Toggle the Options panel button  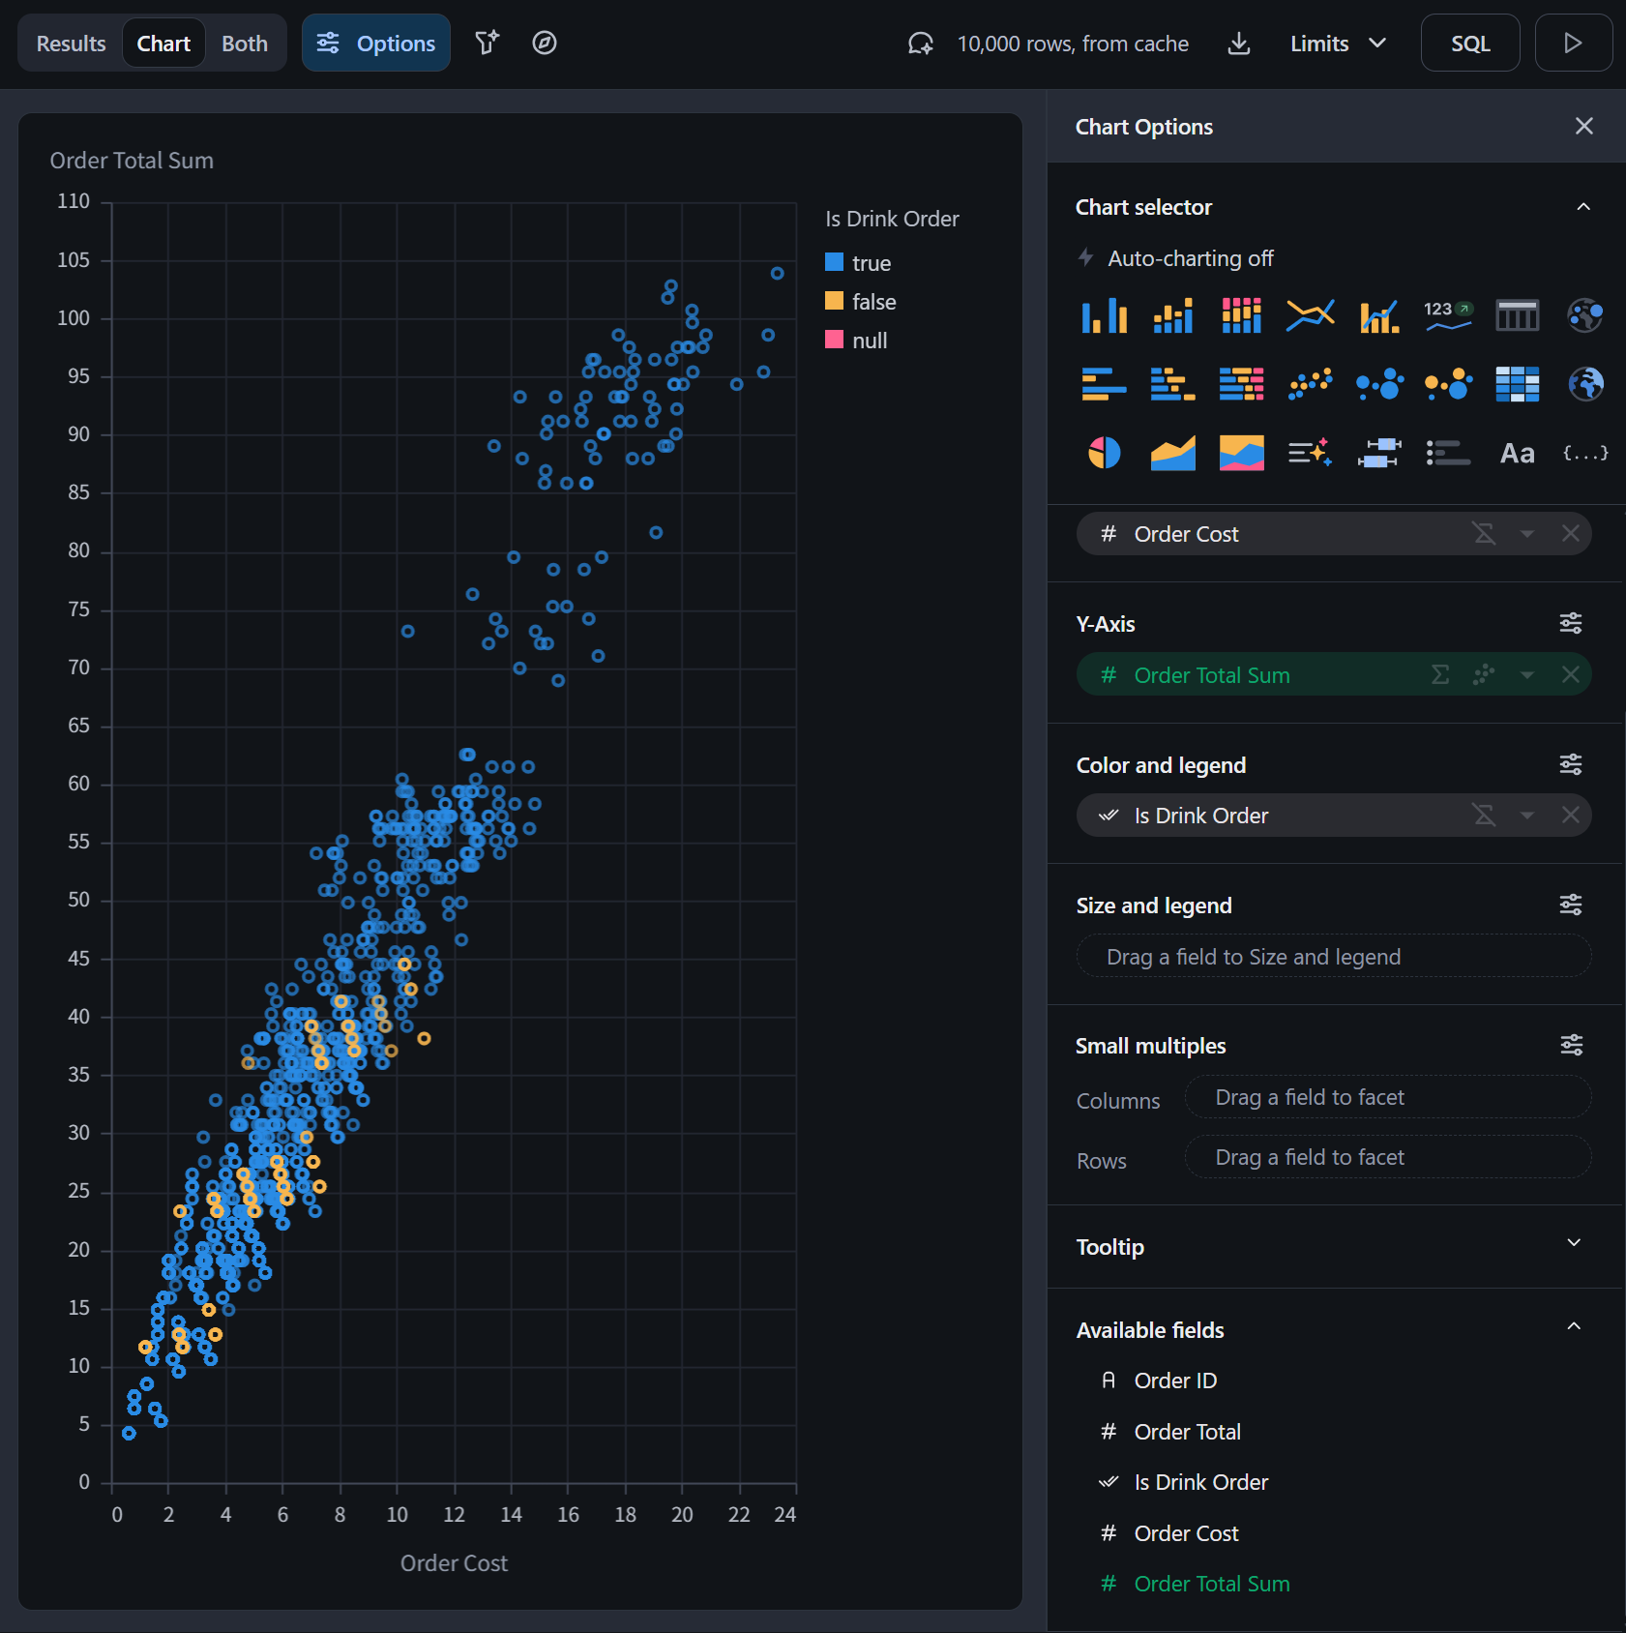coord(376,44)
